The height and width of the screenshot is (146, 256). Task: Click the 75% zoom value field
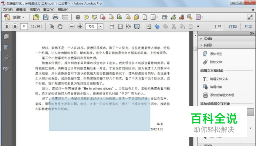91,26
